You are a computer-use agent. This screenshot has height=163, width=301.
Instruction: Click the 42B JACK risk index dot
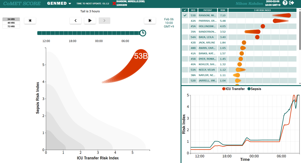click(244, 43)
